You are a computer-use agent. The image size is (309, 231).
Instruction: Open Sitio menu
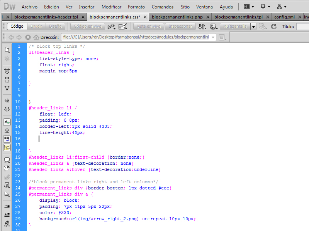tap(185, 7)
